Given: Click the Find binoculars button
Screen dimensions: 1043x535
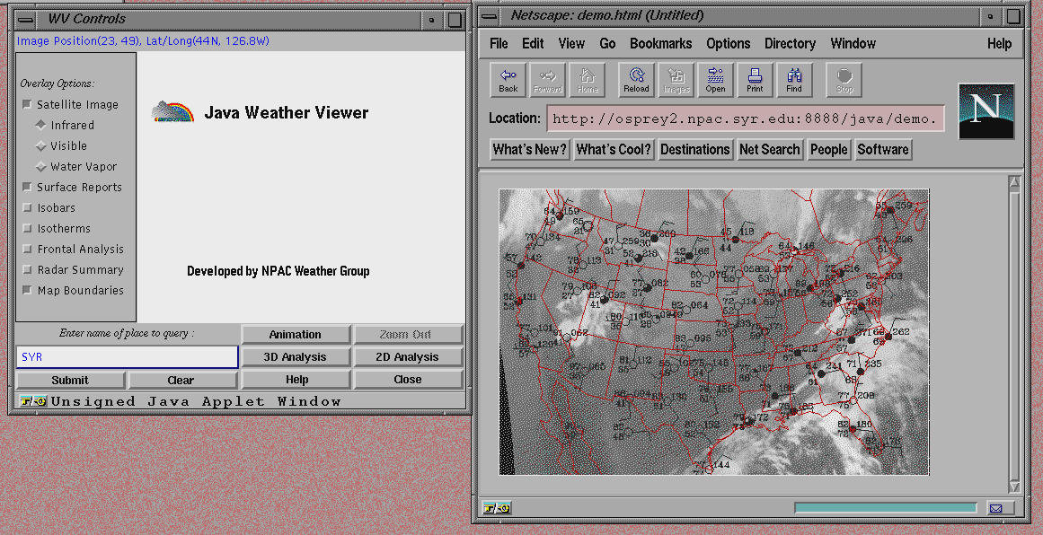Looking at the screenshot, I should tap(794, 81).
